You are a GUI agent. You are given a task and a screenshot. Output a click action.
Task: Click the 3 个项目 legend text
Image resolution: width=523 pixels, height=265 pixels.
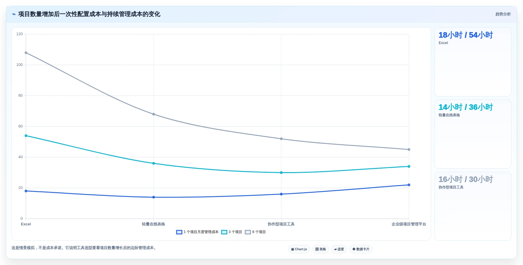click(235, 232)
